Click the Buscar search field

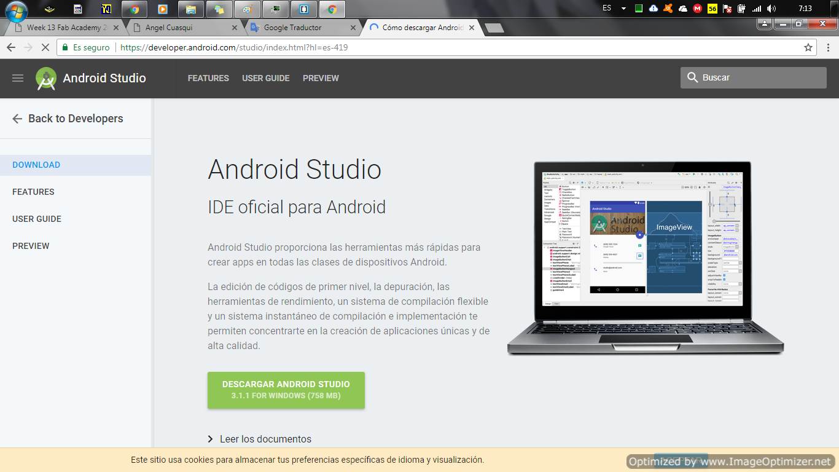click(x=754, y=77)
